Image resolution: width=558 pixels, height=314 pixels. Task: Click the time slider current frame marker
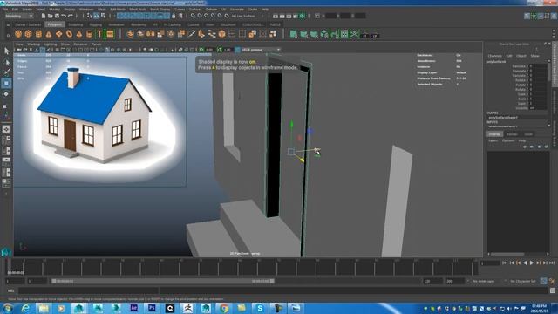(x=10, y=267)
